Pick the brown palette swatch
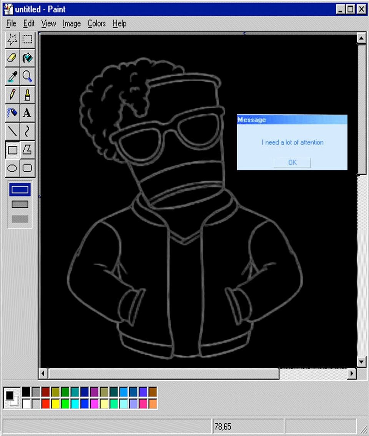Viewport: 369px width, 436px height. (x=153, y=392)
